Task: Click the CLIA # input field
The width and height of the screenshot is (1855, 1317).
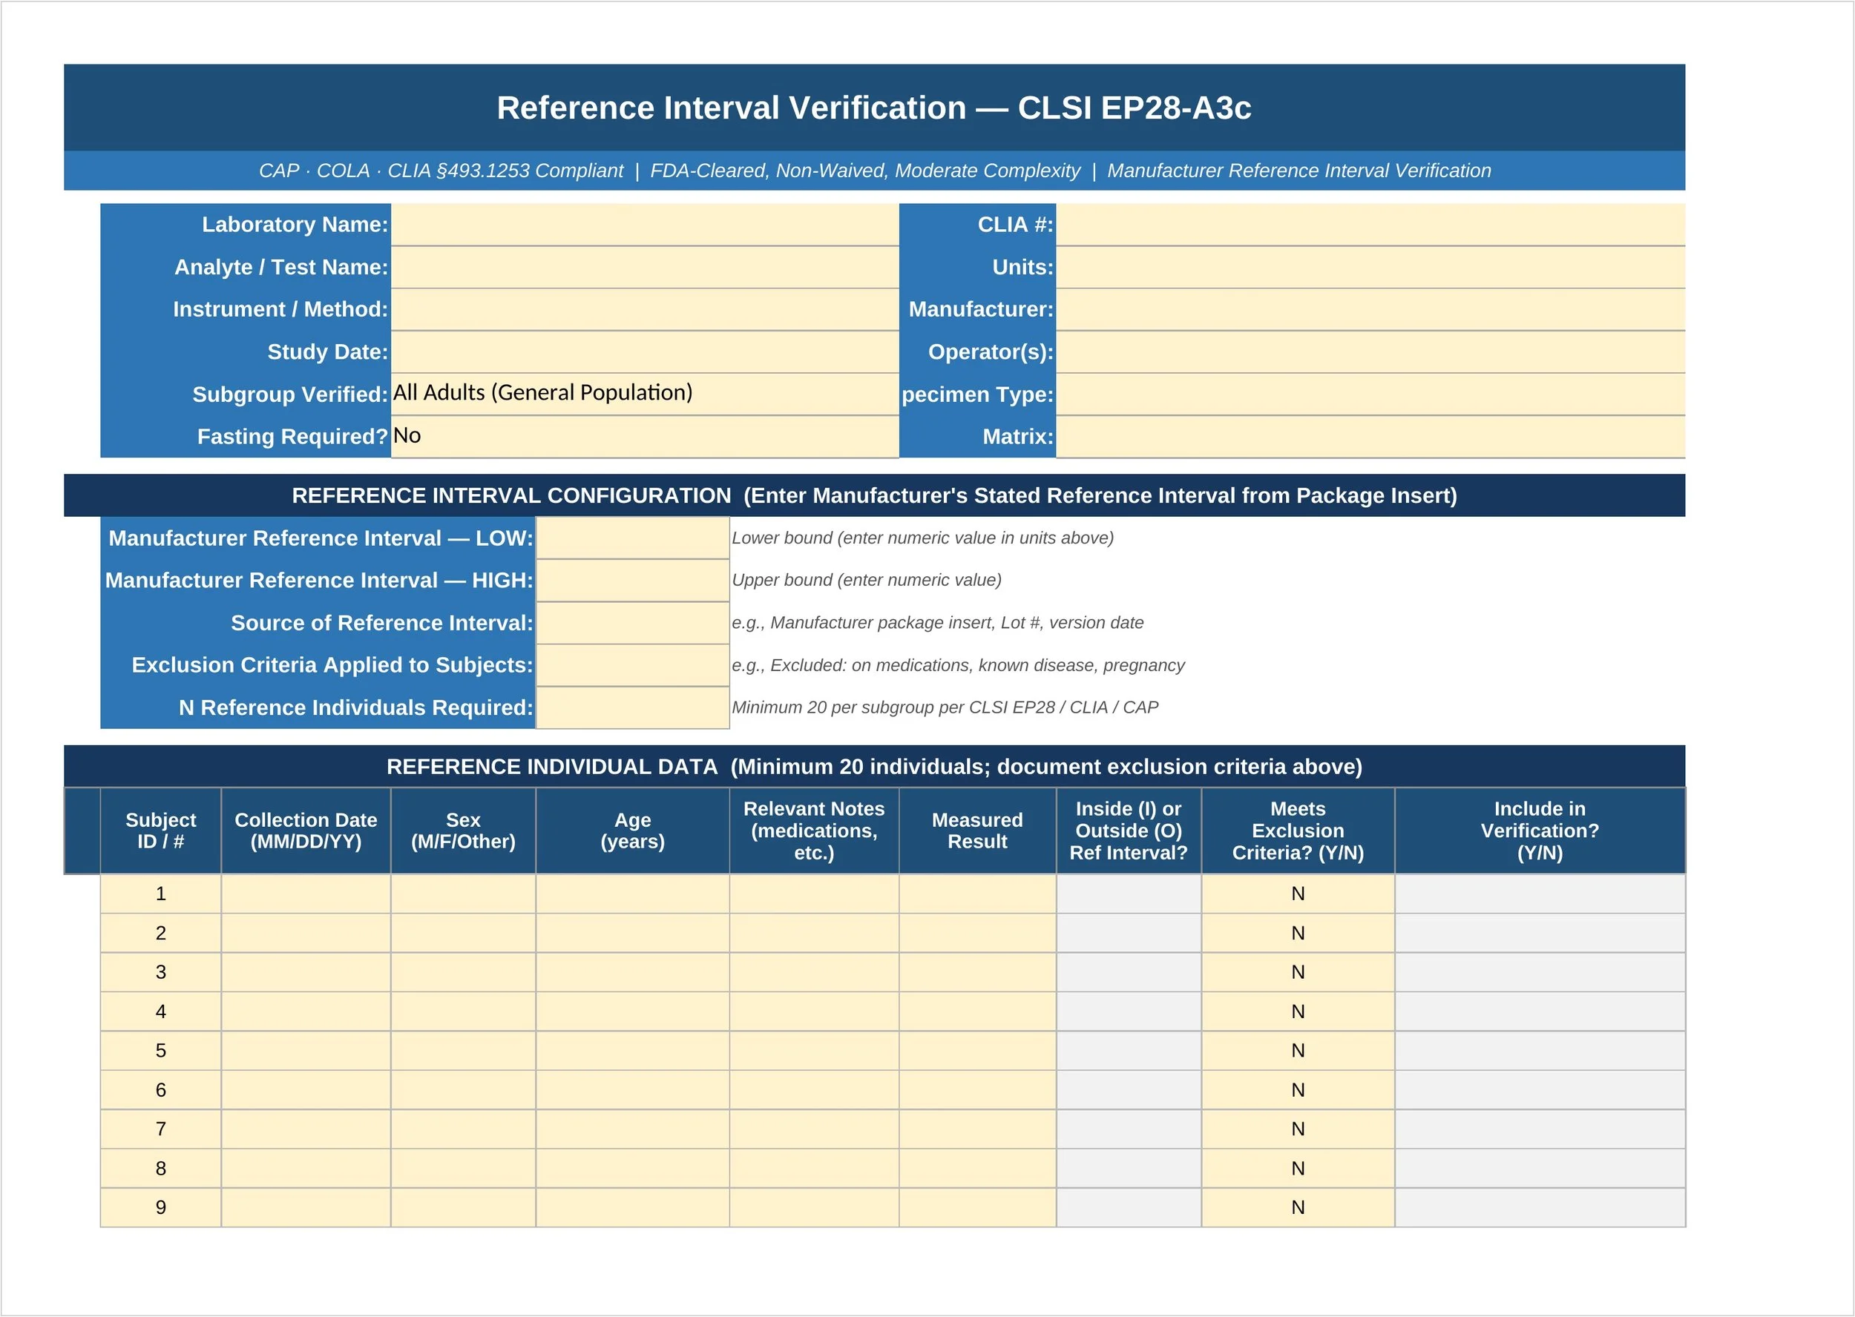Action: coord(1371,225)
